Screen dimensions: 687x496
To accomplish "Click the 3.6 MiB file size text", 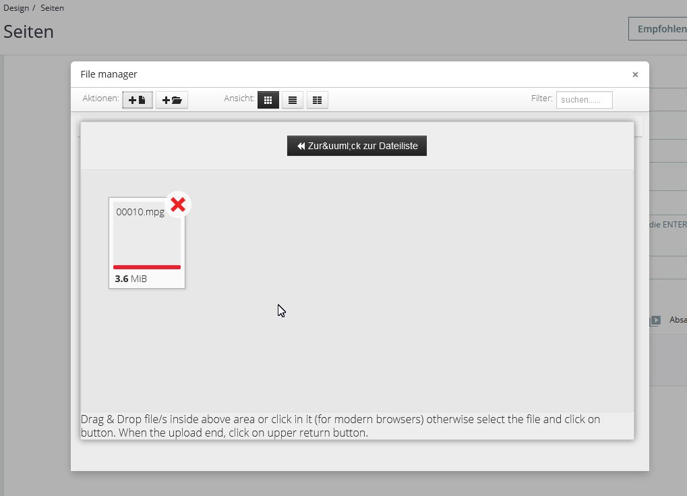I will 131,279.
